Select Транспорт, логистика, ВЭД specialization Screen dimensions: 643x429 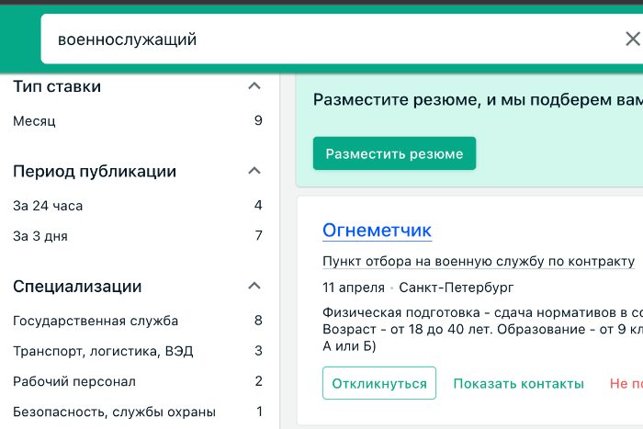click(103, 351)
